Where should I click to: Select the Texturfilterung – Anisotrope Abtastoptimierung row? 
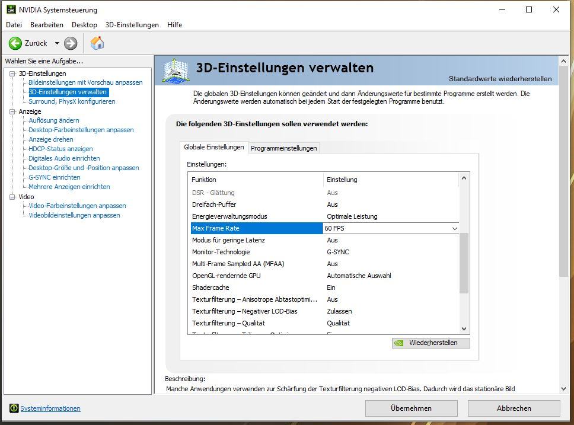[x=325, y=299]
